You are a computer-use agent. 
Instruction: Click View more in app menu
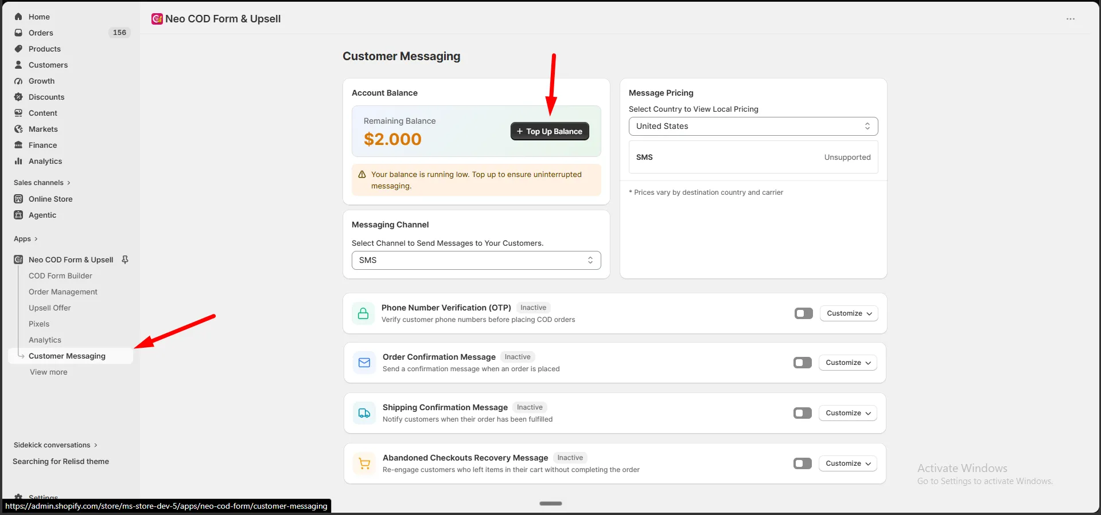[49, 372]
